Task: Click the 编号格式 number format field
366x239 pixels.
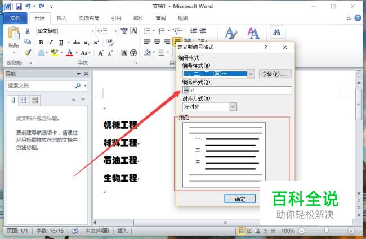Action: point(237,90)
